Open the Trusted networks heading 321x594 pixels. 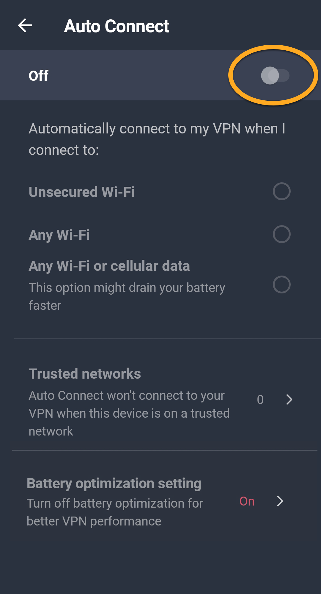coord(85,374)
